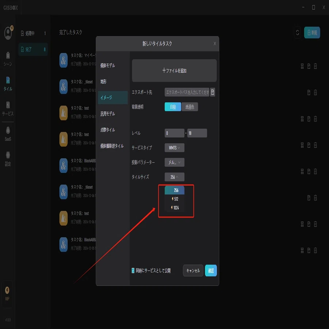Open the サービスタイプ WMTS dropdown
329x329 pixels.
tap(174, 148)
